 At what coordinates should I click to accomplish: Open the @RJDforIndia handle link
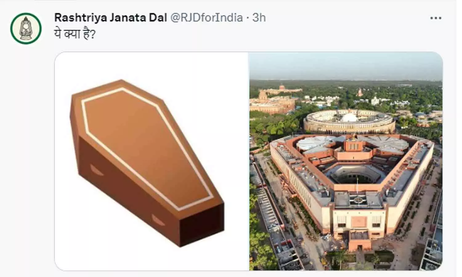tap(207, 18)
